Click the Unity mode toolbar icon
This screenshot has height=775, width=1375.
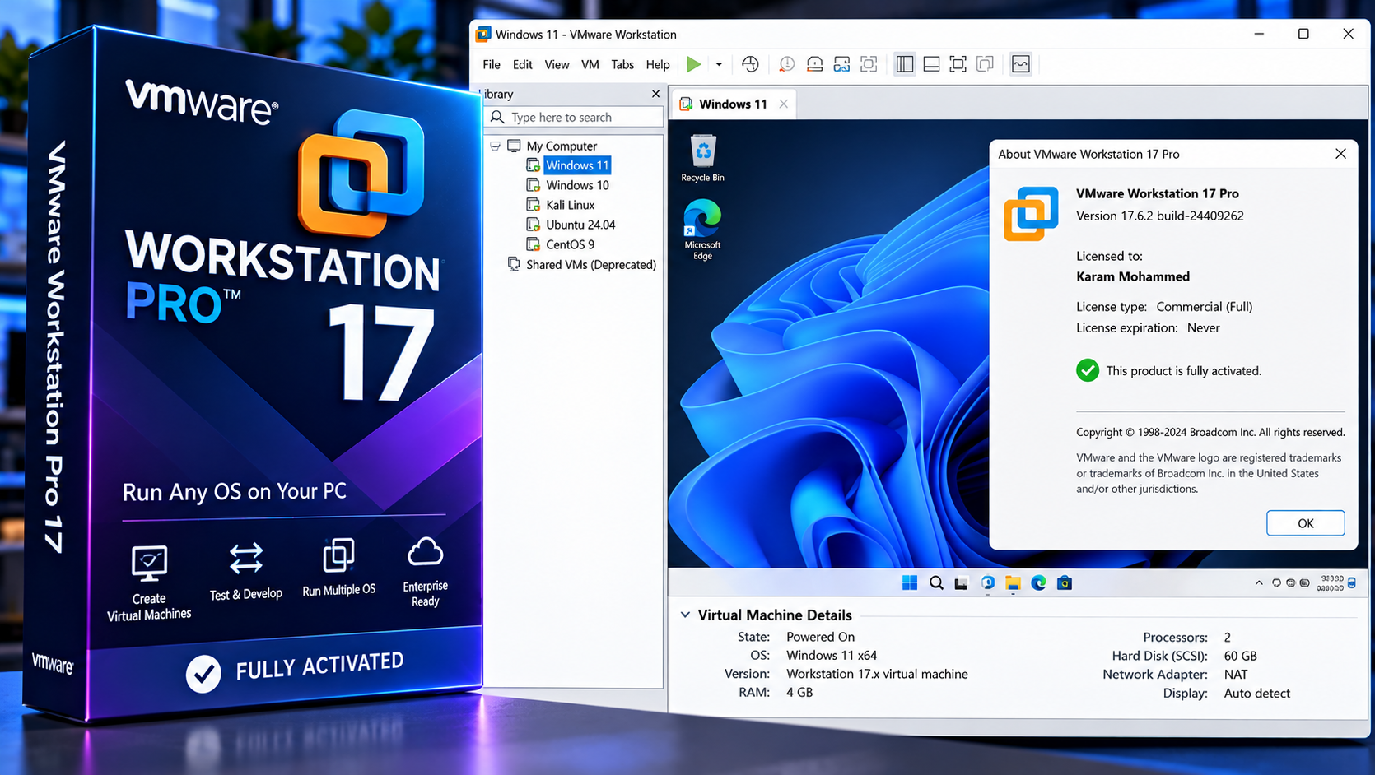click(x=985, y=64)
